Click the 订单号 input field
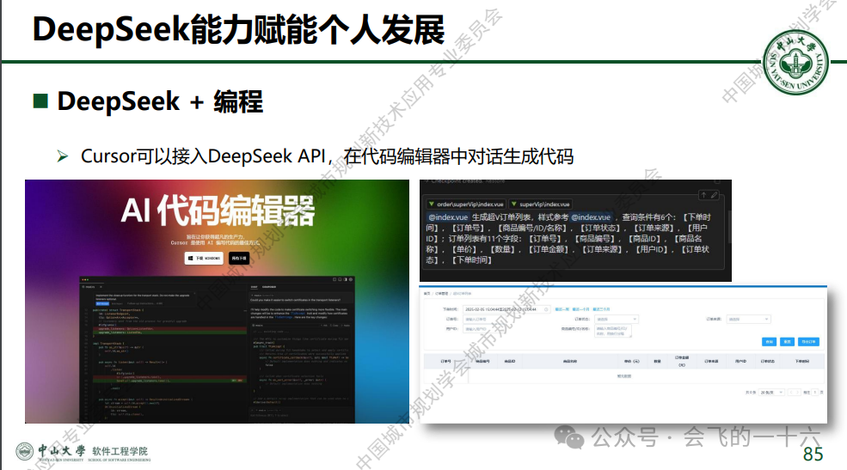 (x=486, y=320)
